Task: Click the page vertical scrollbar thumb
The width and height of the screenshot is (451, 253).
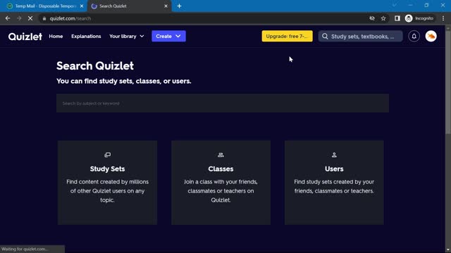Action: [x=448, y=82]
